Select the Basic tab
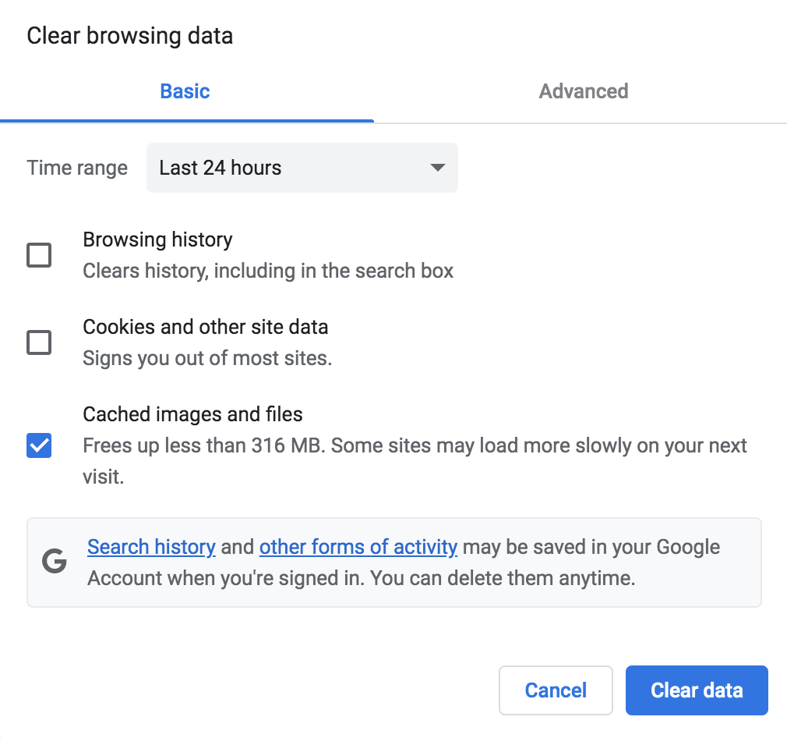This screenshot has height=738, width=787. (x=185, y=91)
